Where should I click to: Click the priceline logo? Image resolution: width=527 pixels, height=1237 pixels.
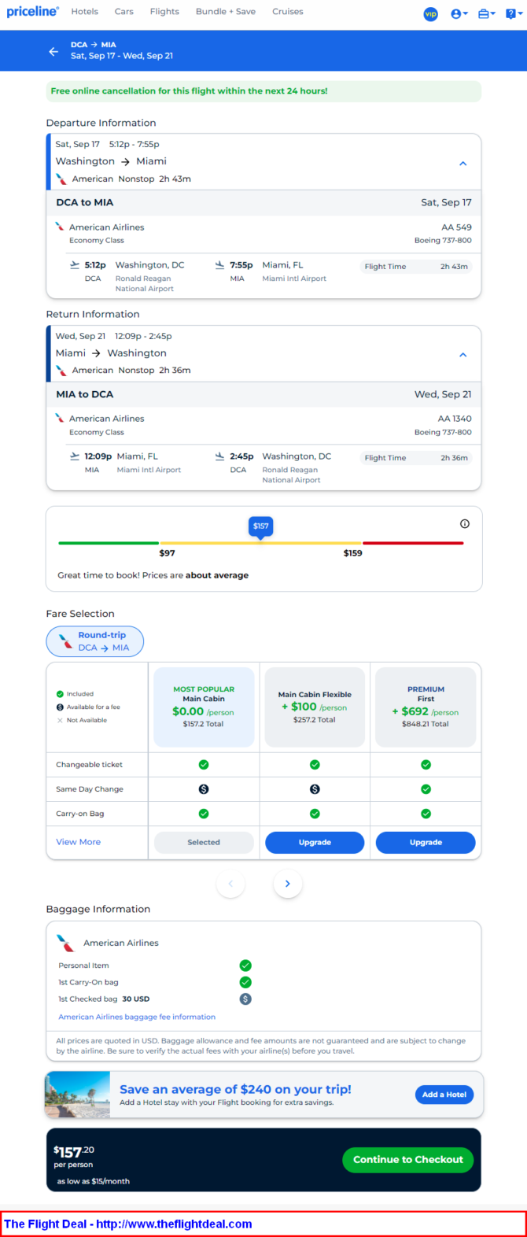tap(32, 12)
